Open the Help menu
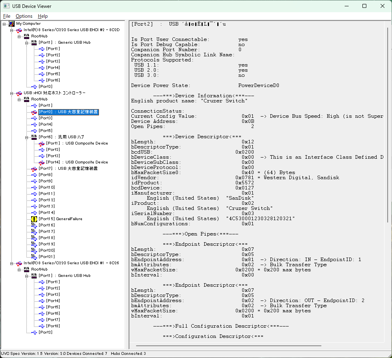Image resolution: width=392 pixels, height=358 pixels. pos(43,16)
